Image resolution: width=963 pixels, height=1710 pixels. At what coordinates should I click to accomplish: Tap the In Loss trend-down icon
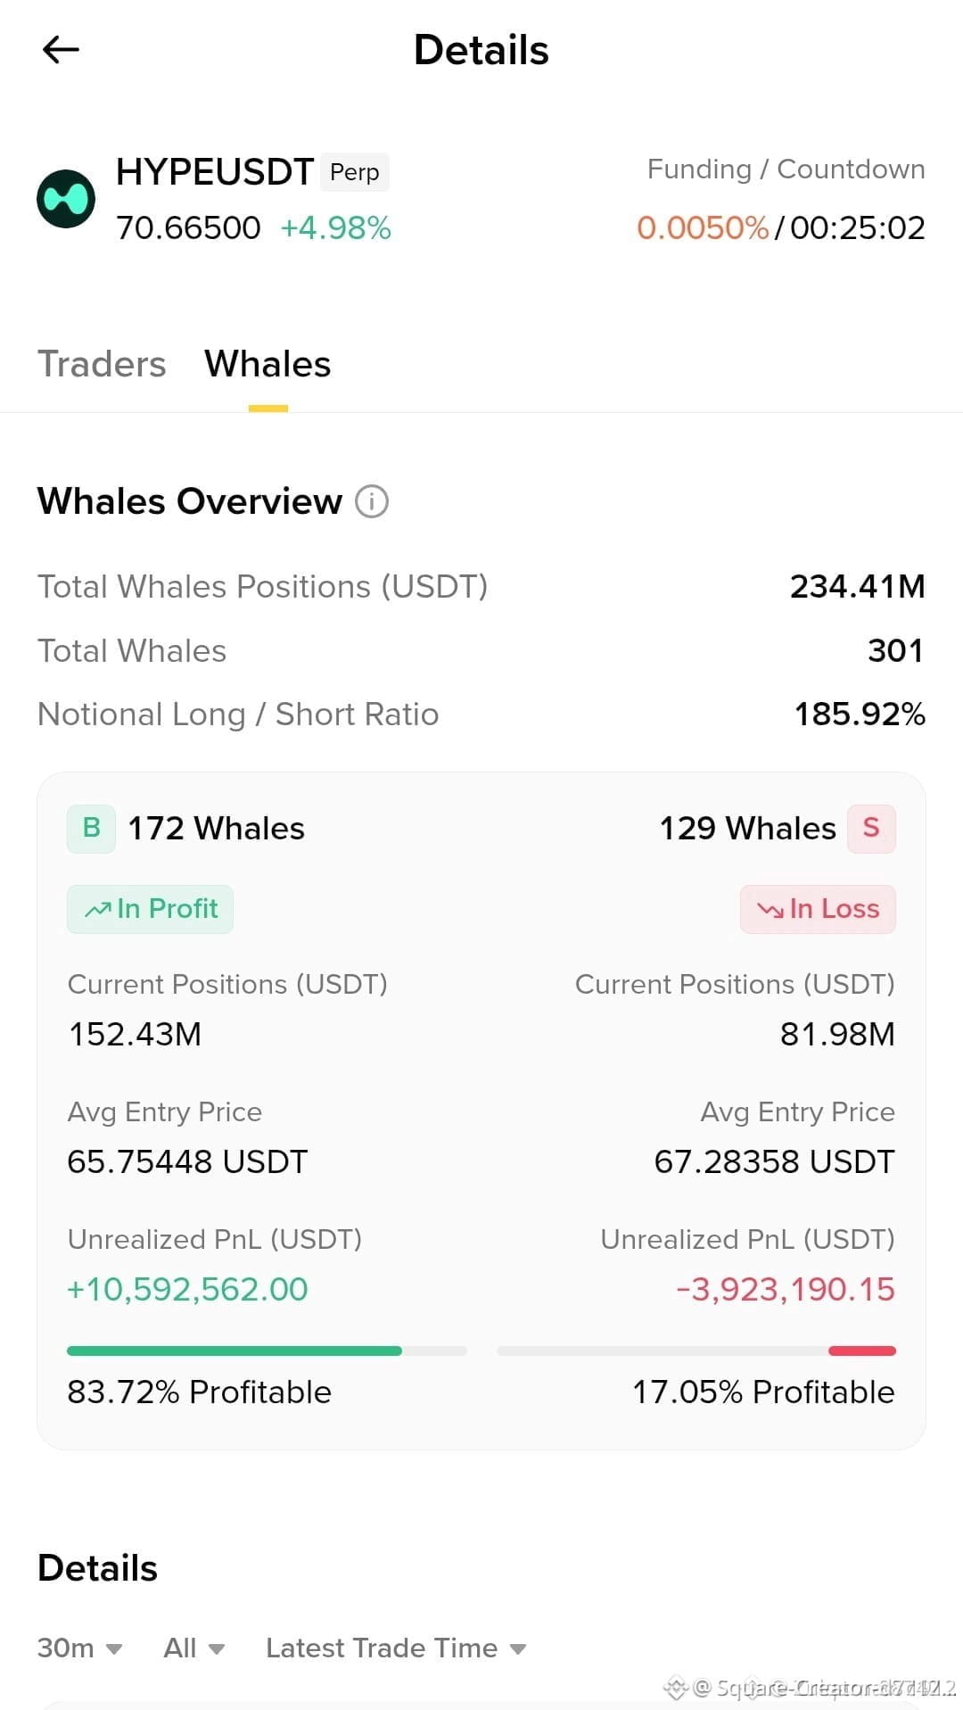pos(770,909)
